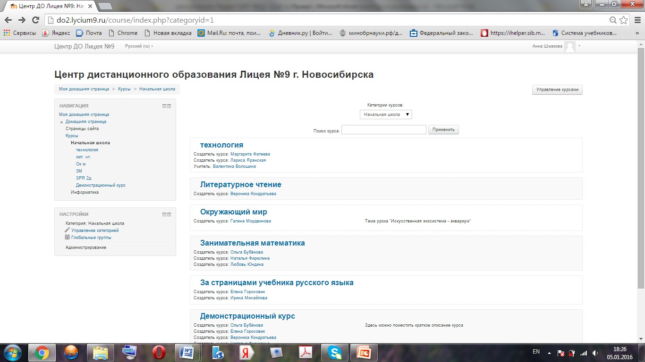The width and height of the screenshot is (645, 362).
Task: Click the Глобальные группы people icon
Action: click(67, 238)
